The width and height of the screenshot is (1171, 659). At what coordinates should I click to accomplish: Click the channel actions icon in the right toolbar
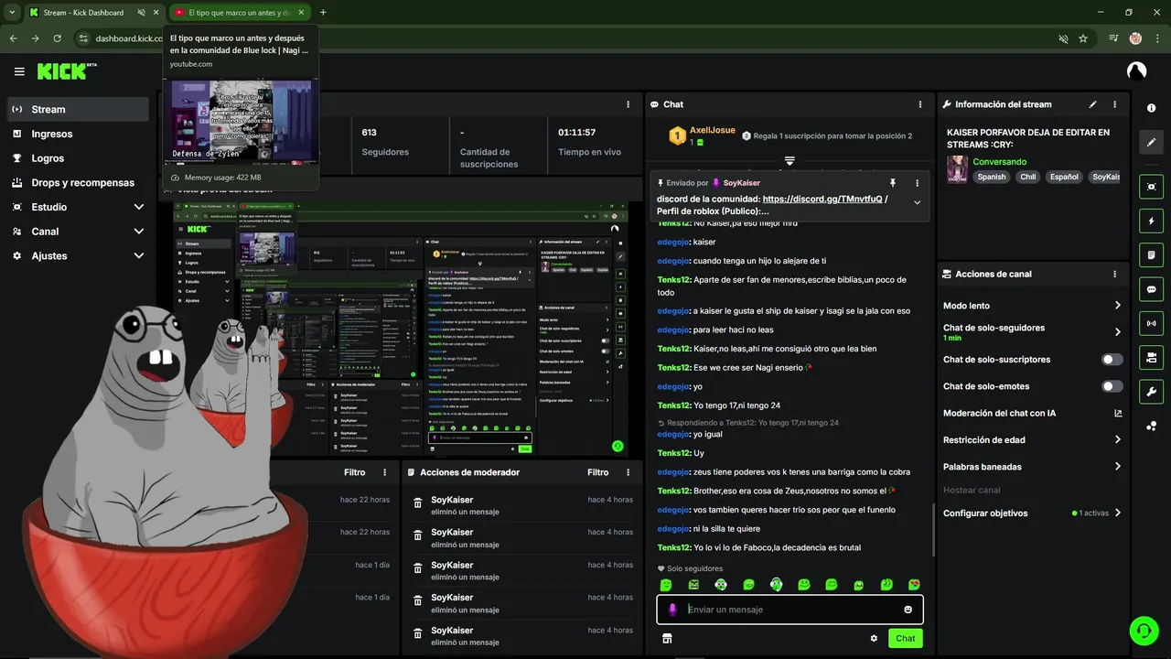[1151, 357]
